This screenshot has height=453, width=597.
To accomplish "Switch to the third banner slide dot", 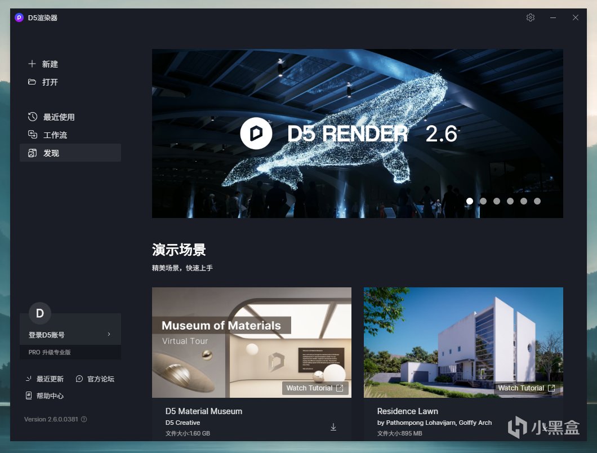I will click(497, 201).
